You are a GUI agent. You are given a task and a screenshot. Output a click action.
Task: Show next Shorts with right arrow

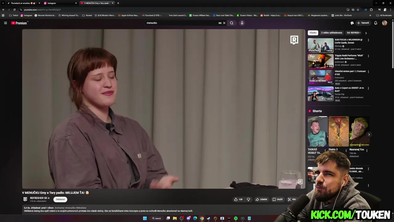tap(369, 134)
